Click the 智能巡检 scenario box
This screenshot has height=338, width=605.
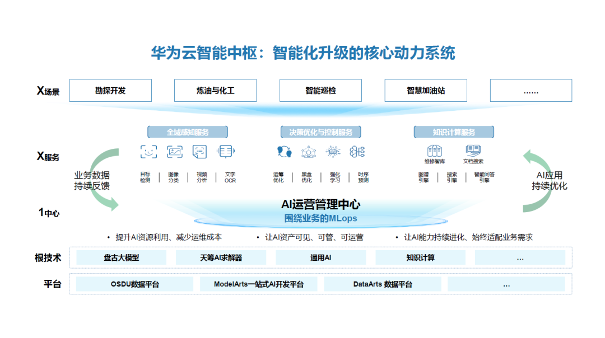tap(320, 91)
